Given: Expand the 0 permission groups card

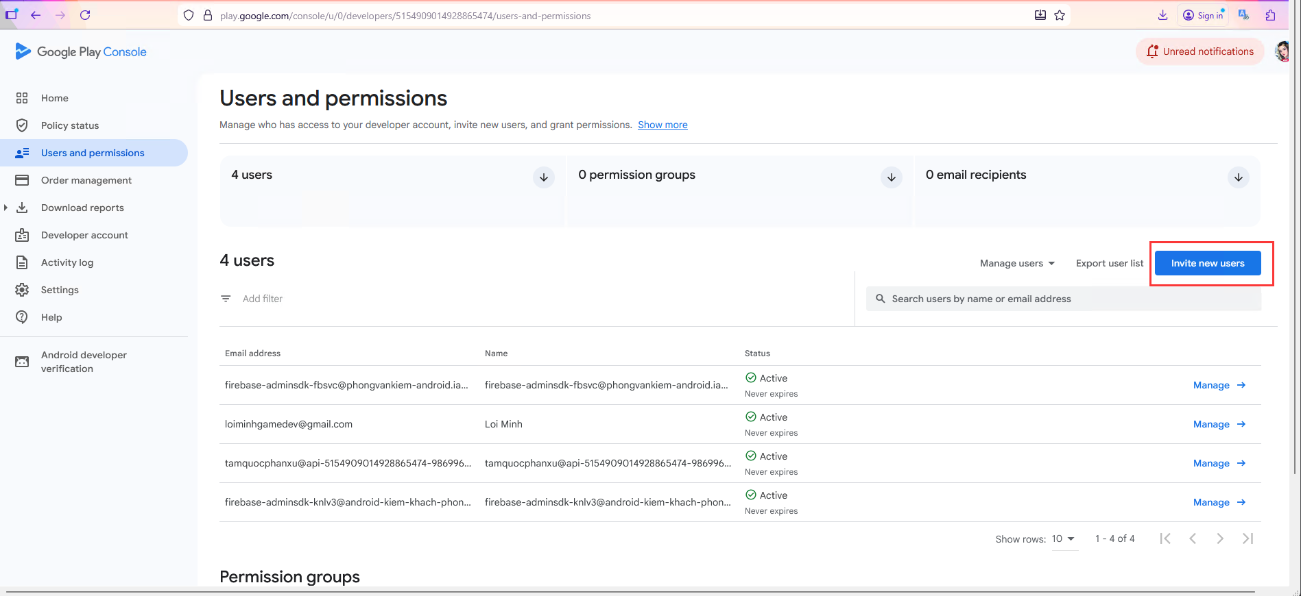Looking at the screenshot, I should click(891, 177).
